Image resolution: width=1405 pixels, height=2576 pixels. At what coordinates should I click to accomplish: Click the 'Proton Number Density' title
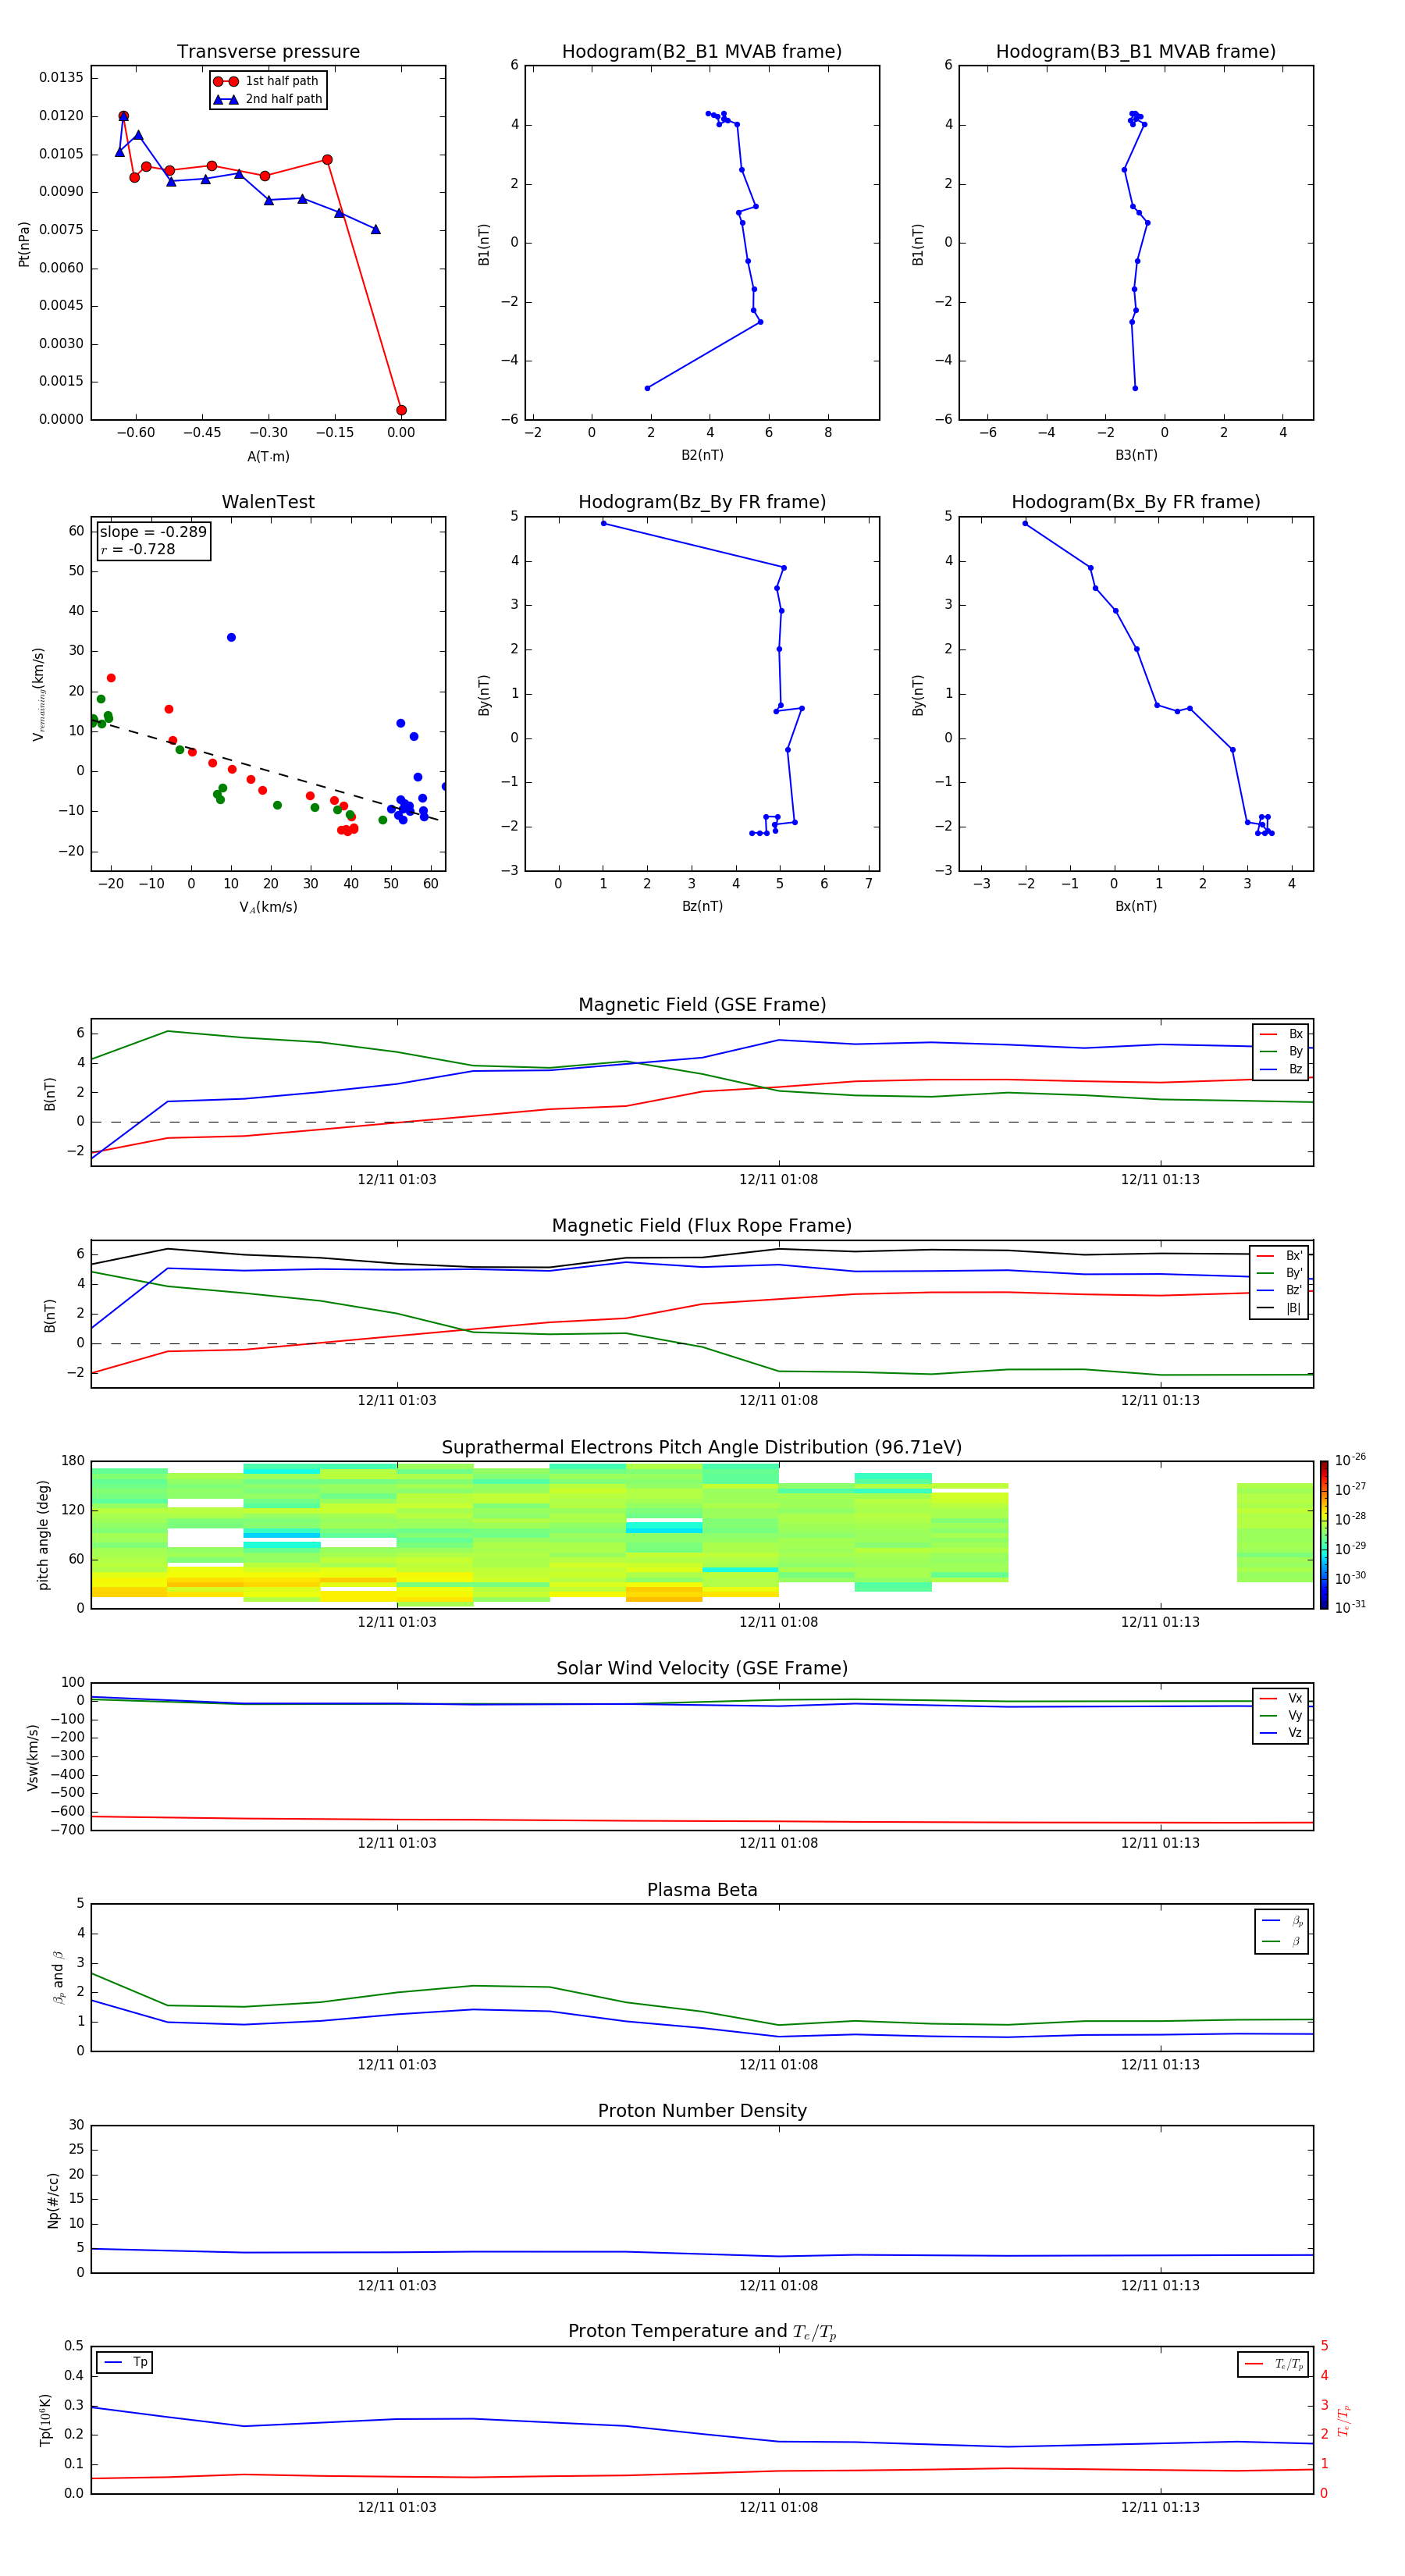[702, 2112]
